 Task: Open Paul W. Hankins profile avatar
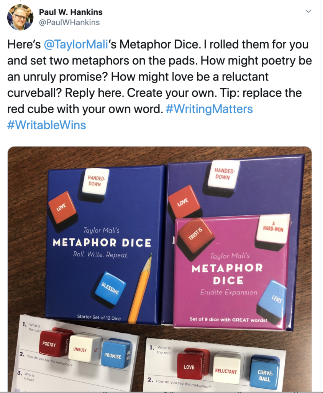pos(20,17)
